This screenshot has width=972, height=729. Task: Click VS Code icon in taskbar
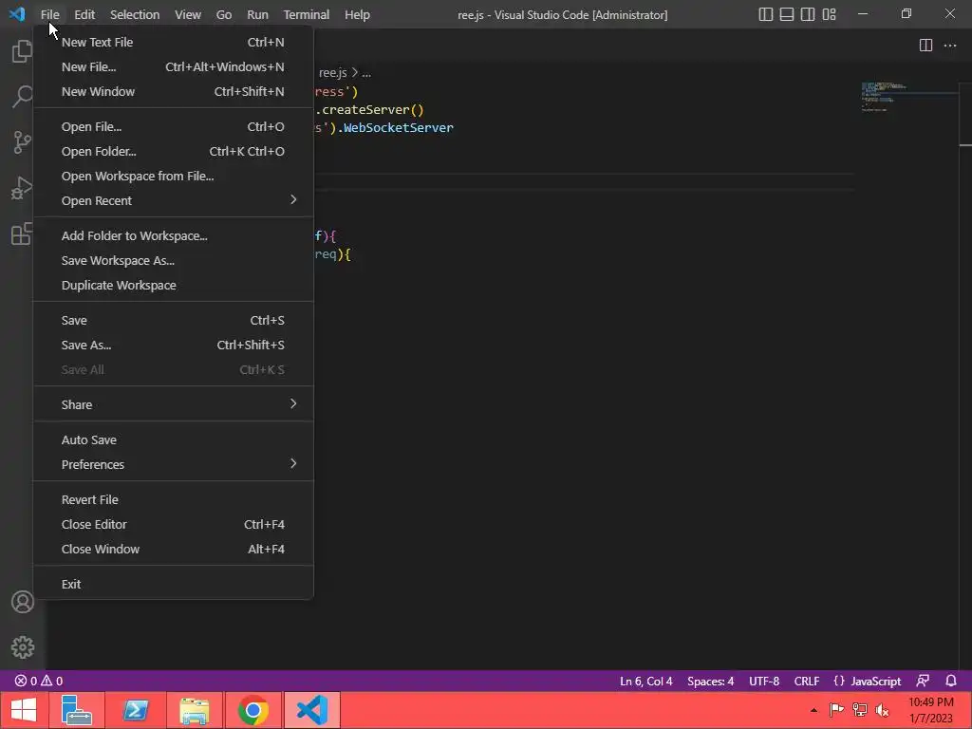coord(311,710)
